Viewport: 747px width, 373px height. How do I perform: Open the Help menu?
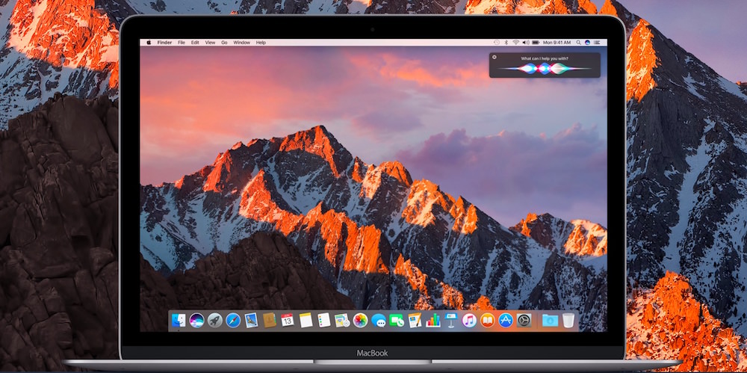[261, 43]
